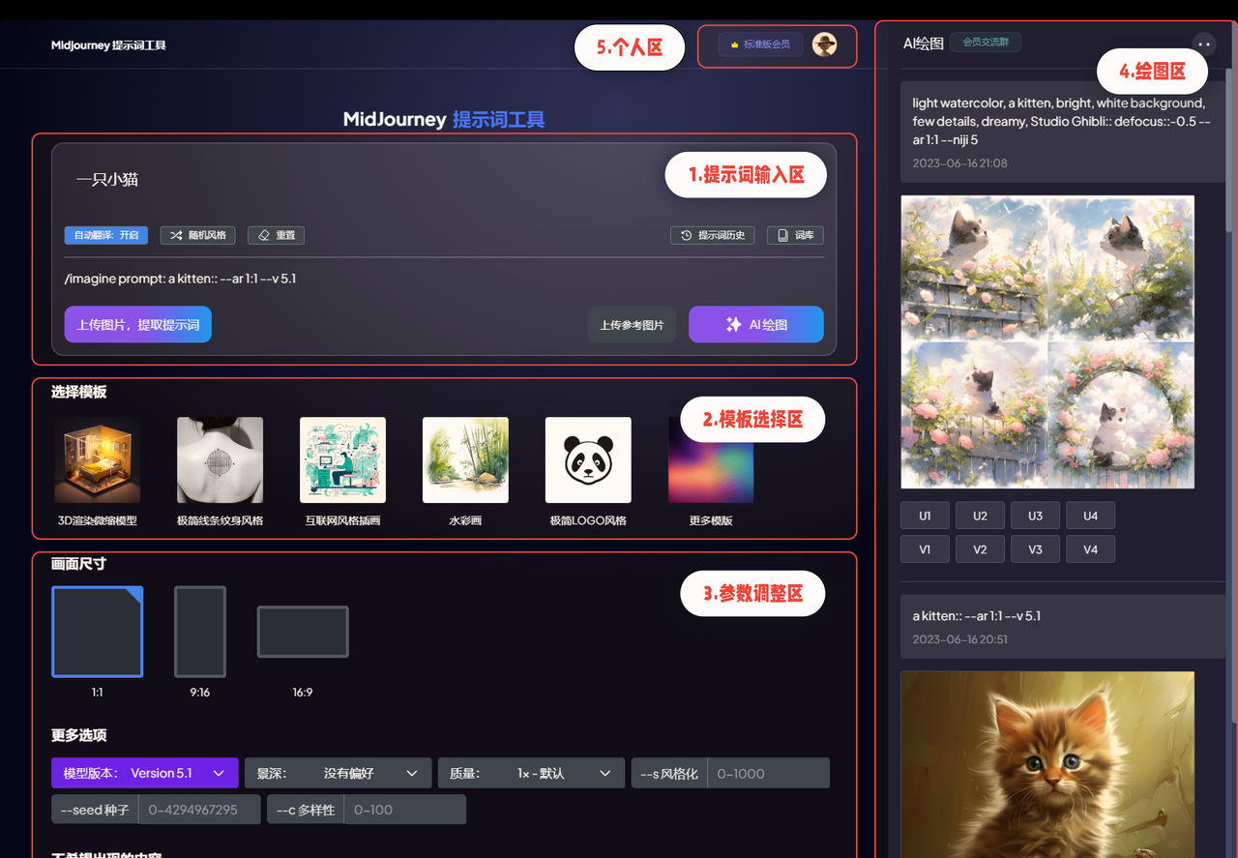
Task: Click the 'a kitten:: --ar 1:1 --v 5.1' card
Action: click(1062, 628)
